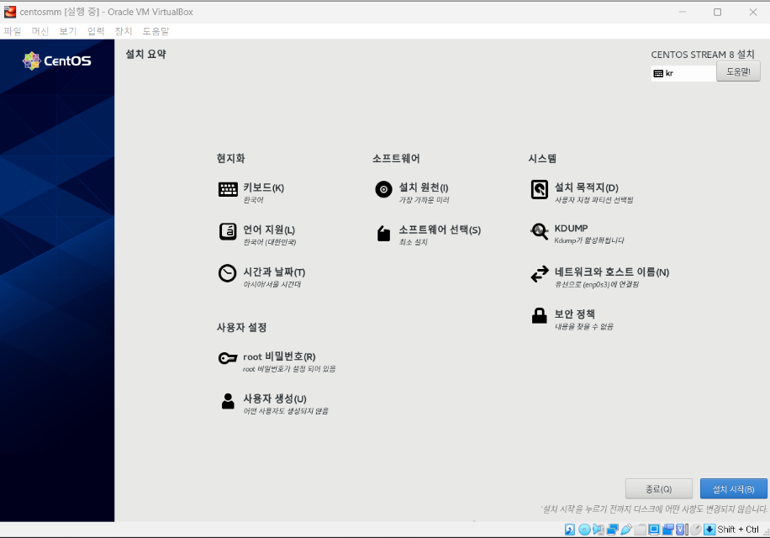Click the '유선으로 (enp0s3)에 연결됨' status text
This screenshot has width=770, height=538.
click(597, 284)
